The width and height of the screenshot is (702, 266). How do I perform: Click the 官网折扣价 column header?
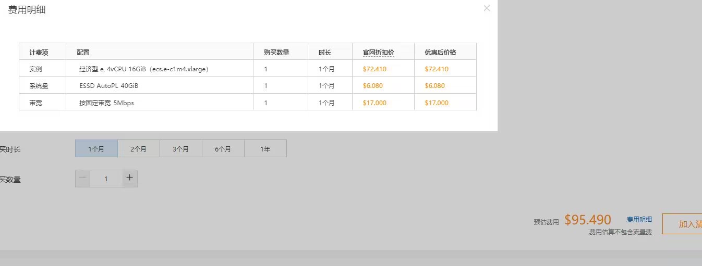[378, 53]
